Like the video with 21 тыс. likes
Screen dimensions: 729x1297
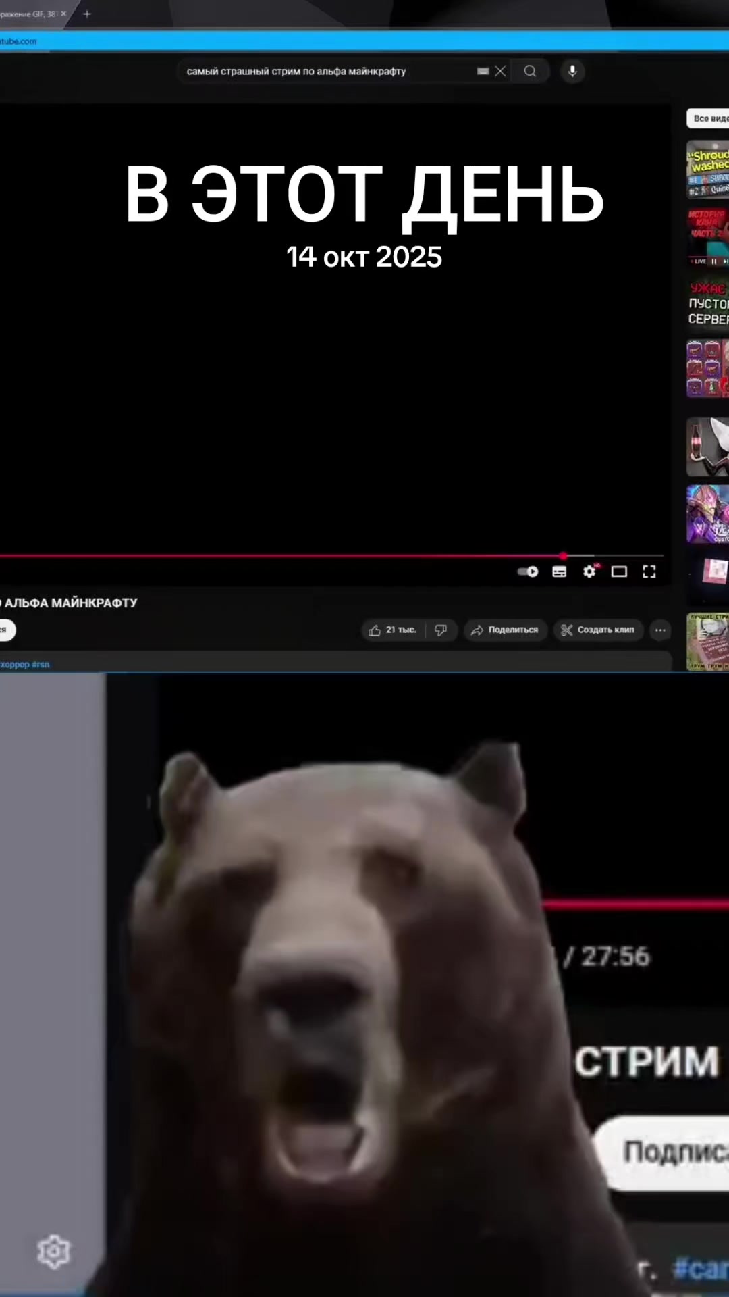(x=393, y=630)
